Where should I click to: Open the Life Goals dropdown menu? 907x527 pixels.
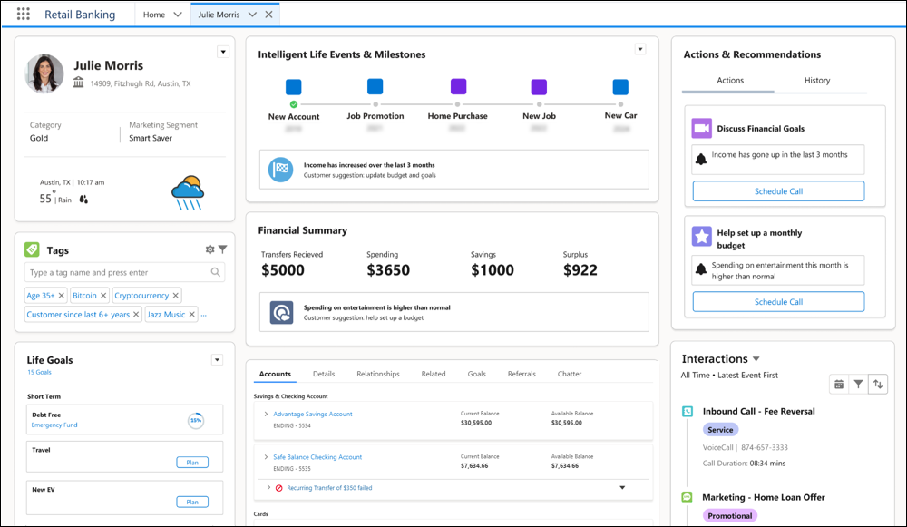(217, 360)
